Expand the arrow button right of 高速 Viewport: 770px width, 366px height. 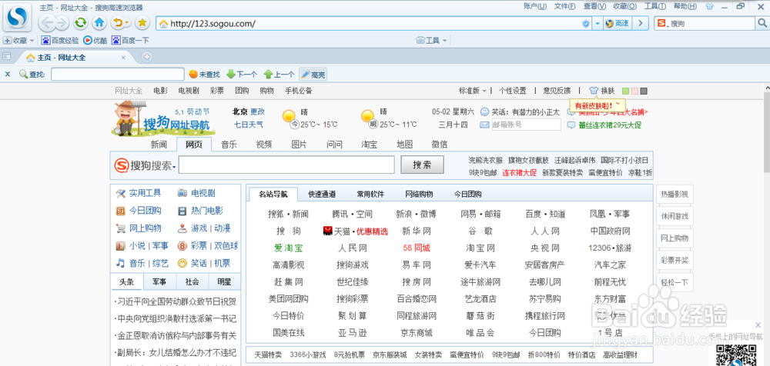tap(640, 24)
